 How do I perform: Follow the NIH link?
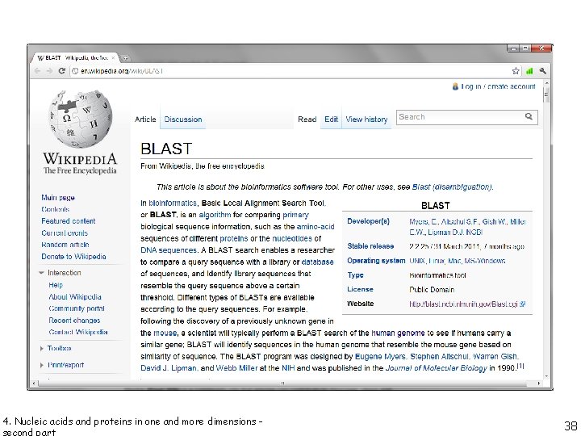pyautogui.click(x=288, y=368)
